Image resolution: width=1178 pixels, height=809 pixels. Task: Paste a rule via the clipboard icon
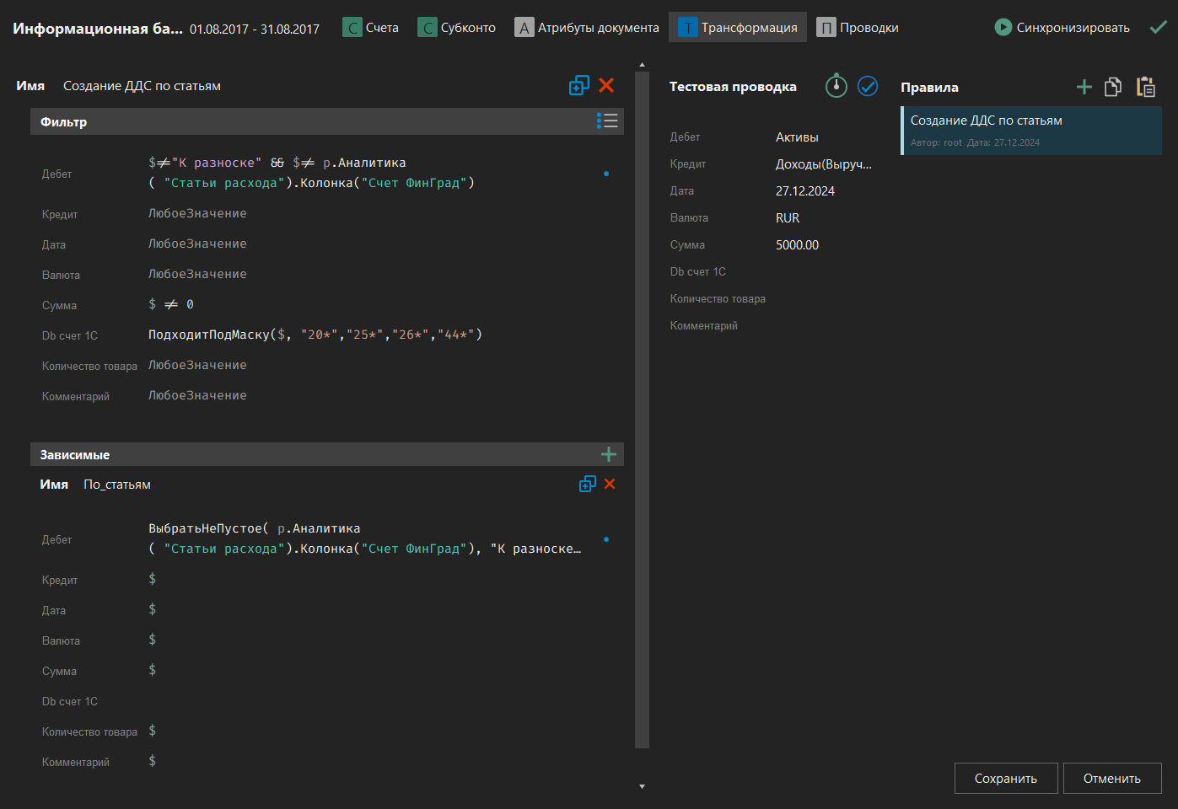tap(1145, 86)
